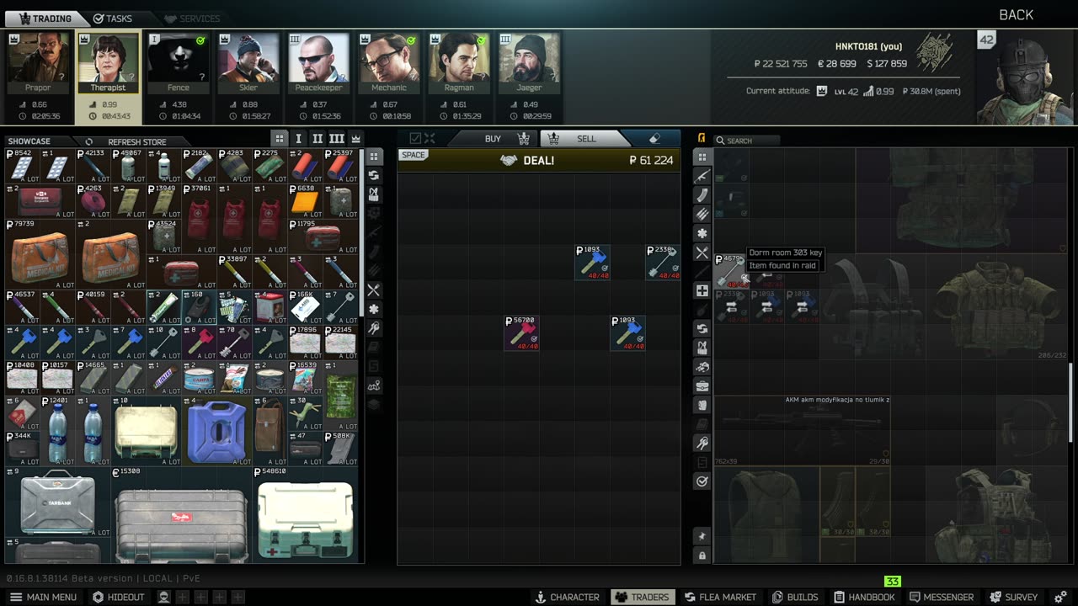Open the Flea Market

click(720, 597)
